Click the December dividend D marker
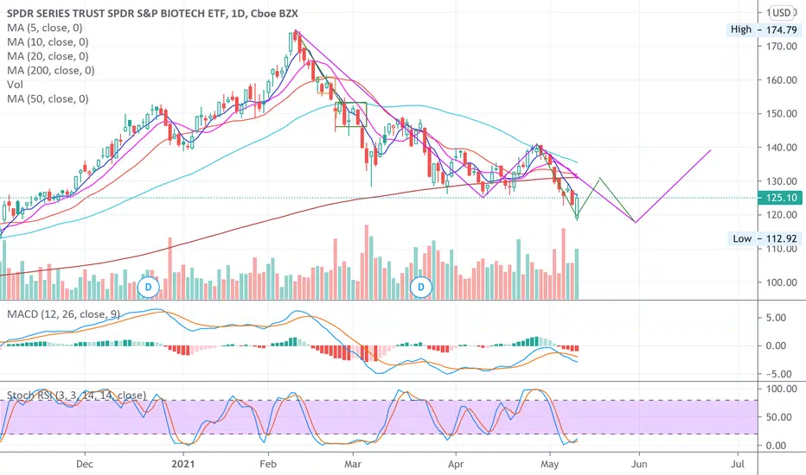Image resolution: width=806 pixels, height=475 pixels. click(148, 287)
